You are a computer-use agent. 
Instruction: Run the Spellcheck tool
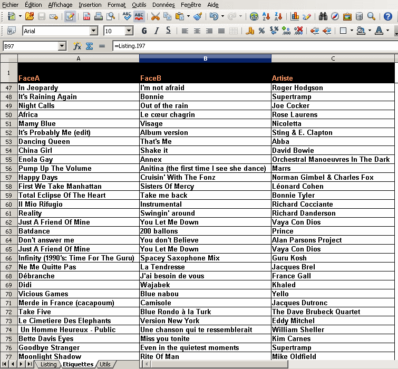[x=127, y=16]
